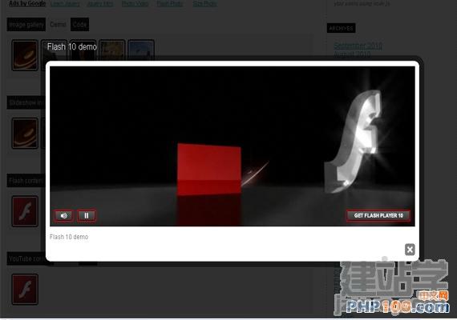This screenshot has width=457, height=320.
Task: Click the silver Flash logo in the video
Action: coord(354,142)
